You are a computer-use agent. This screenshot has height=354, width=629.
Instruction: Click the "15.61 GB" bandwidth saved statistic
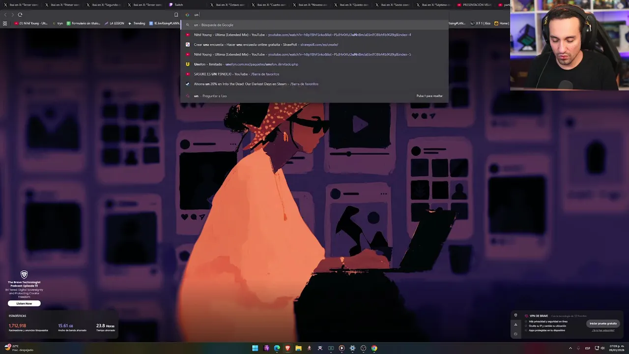pyautogui.click(x=65, y=325)
